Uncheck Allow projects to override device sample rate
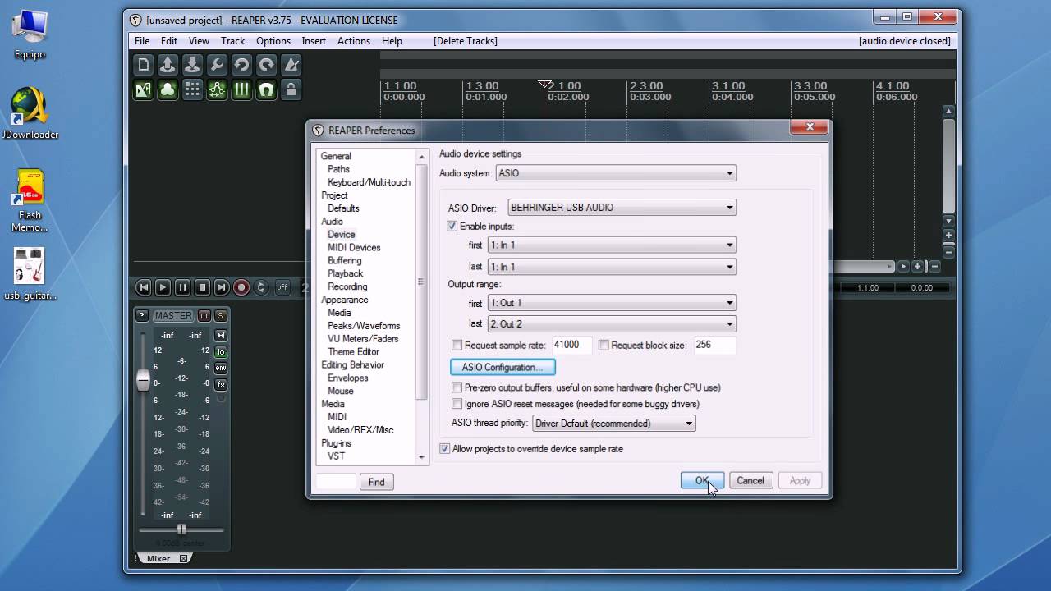Viewport: 1051px width, 591px height. (x=445, y=449)
